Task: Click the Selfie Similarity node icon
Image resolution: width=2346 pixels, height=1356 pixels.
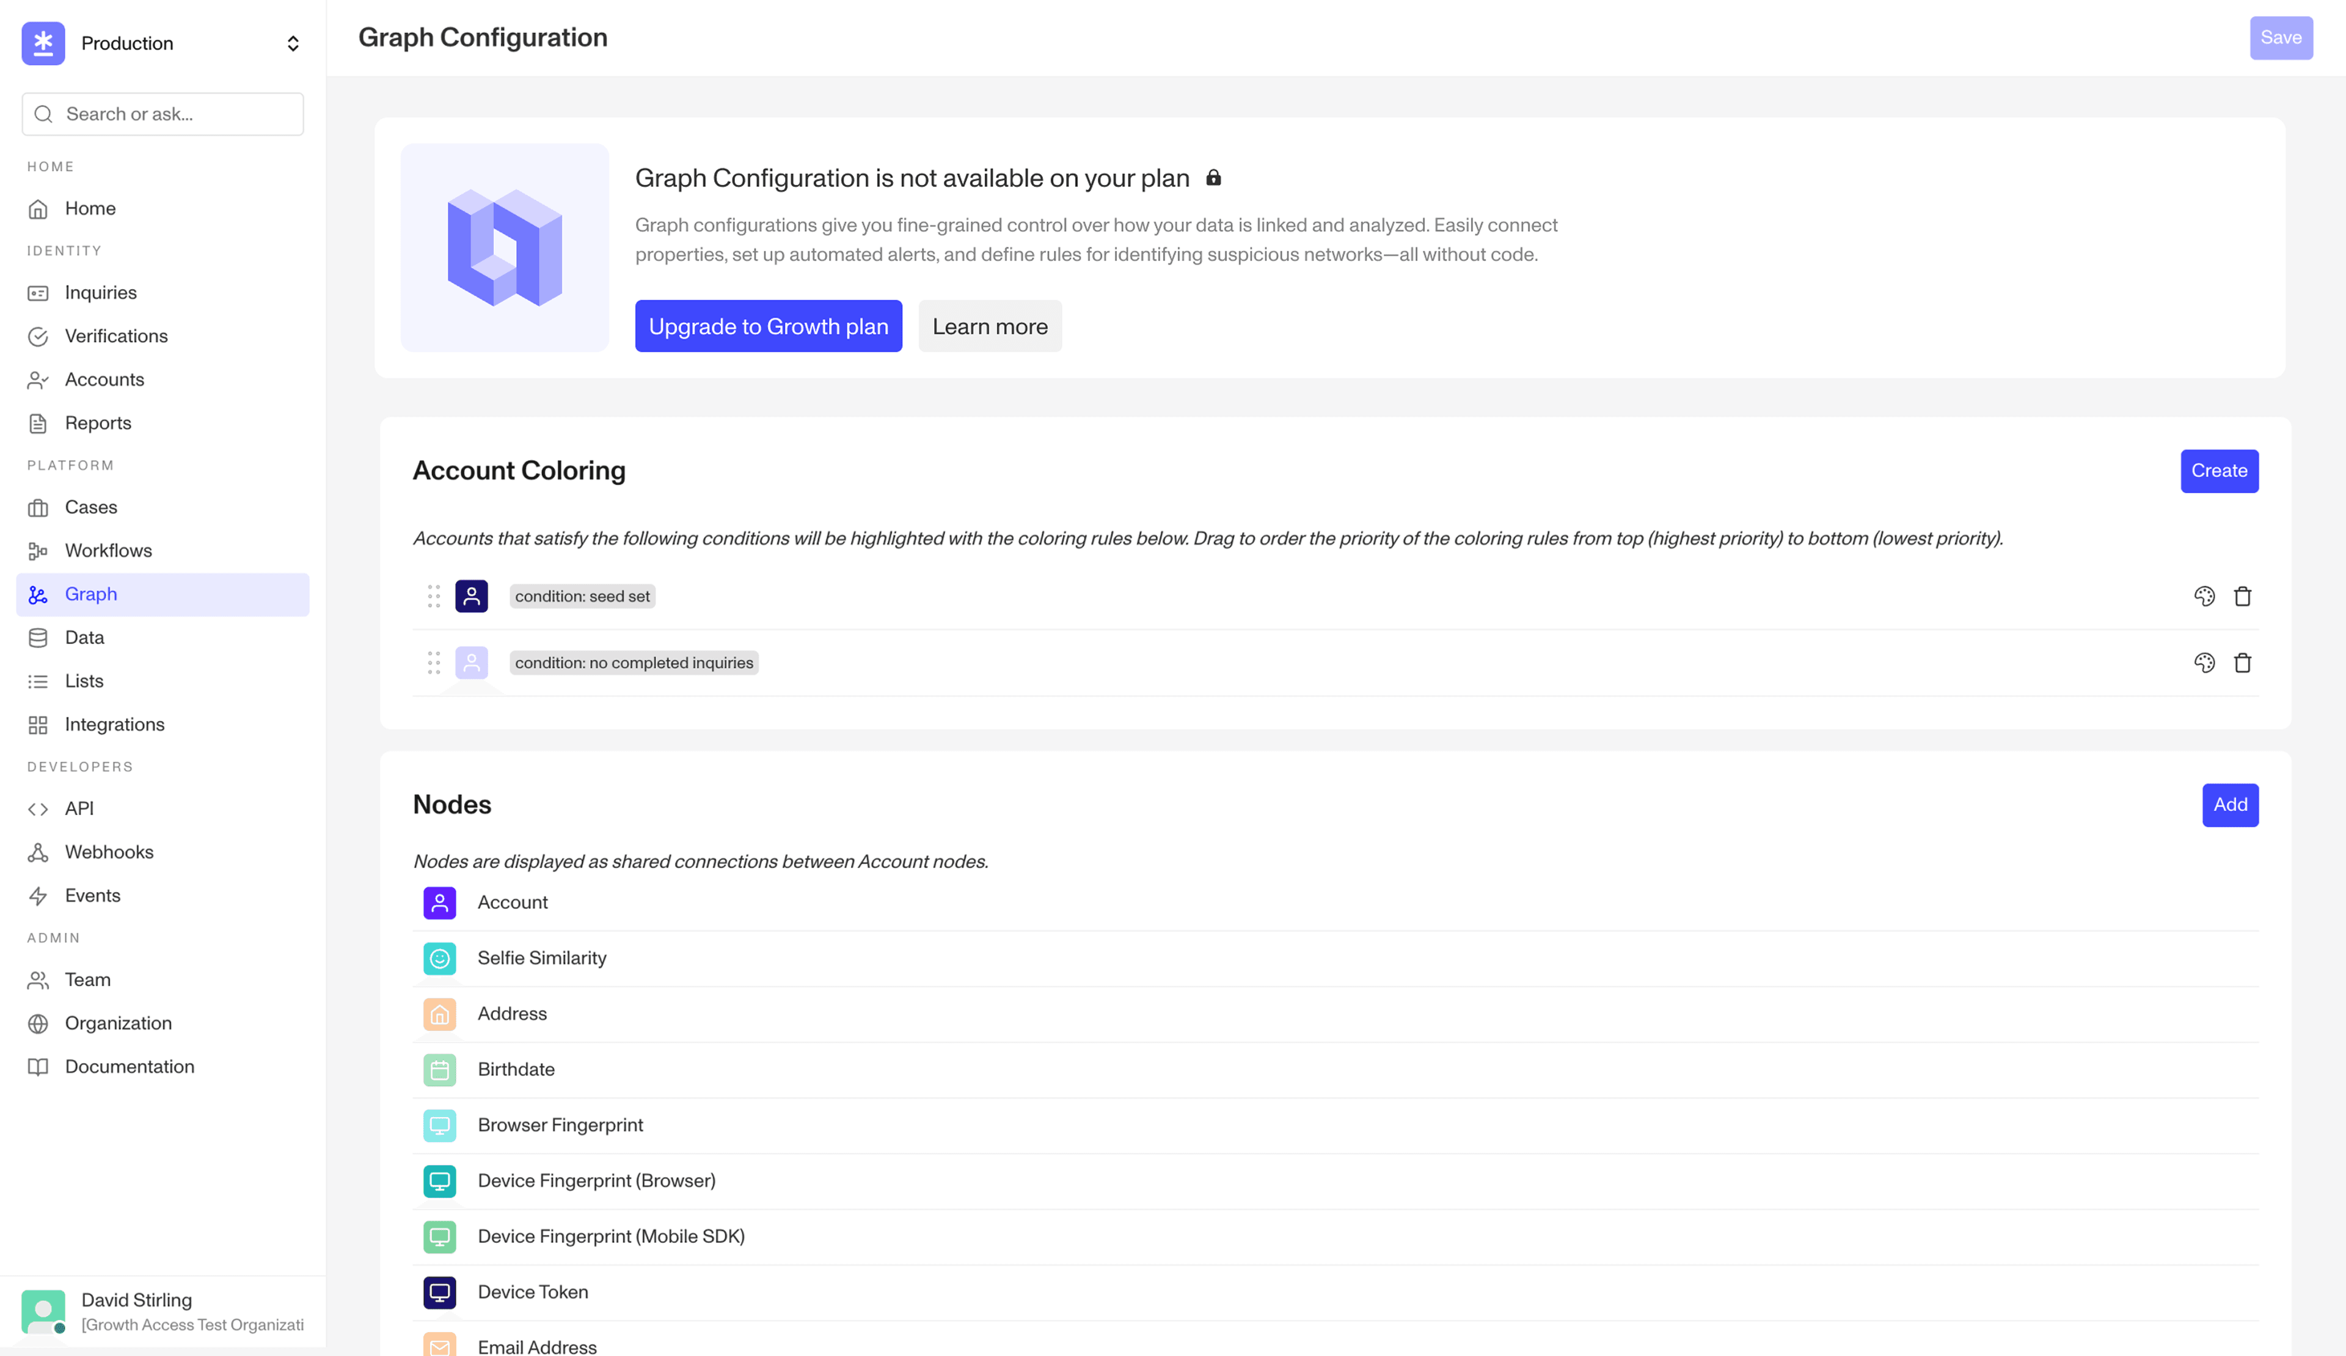Action: pos(439,958)
